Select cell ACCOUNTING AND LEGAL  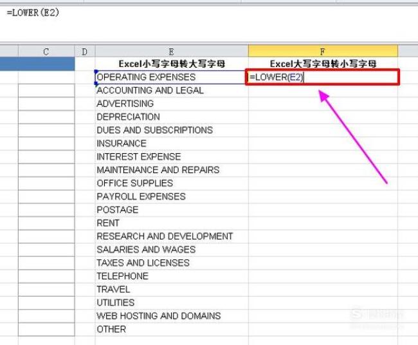[x=172, y=91]
